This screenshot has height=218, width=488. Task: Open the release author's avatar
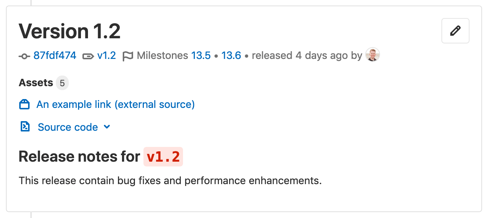click(x=373, y=55)
